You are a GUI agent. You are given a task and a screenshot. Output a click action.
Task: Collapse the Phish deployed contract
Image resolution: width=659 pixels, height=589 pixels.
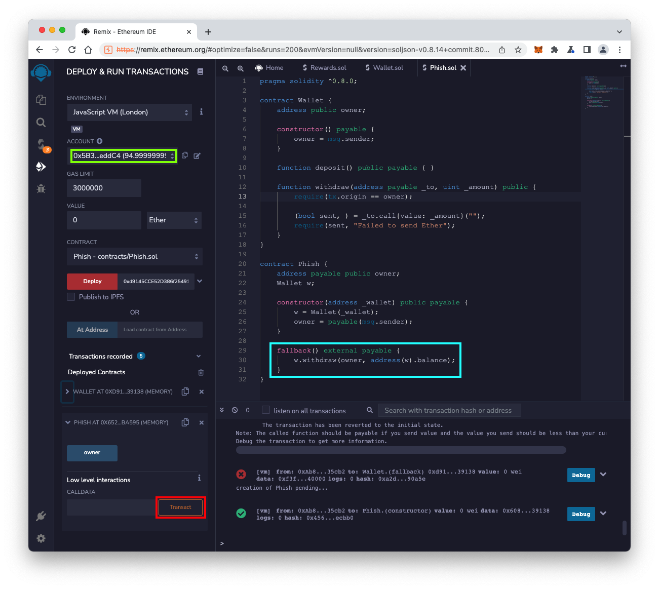(68, 422)
